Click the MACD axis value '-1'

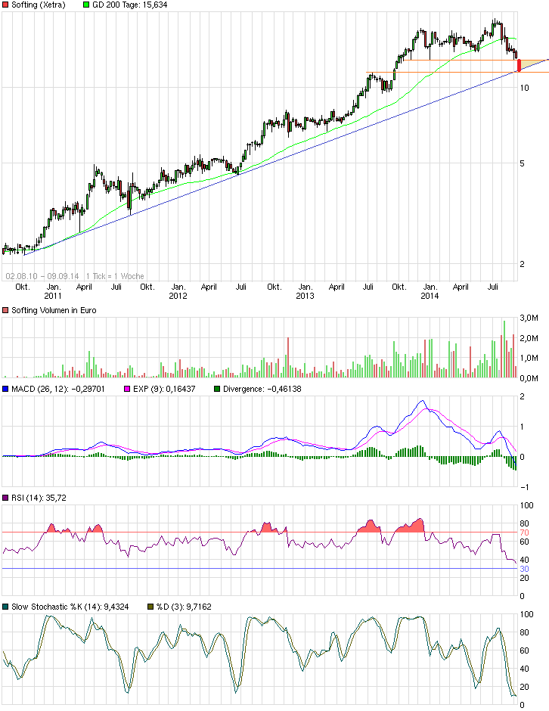click(525, 487)
